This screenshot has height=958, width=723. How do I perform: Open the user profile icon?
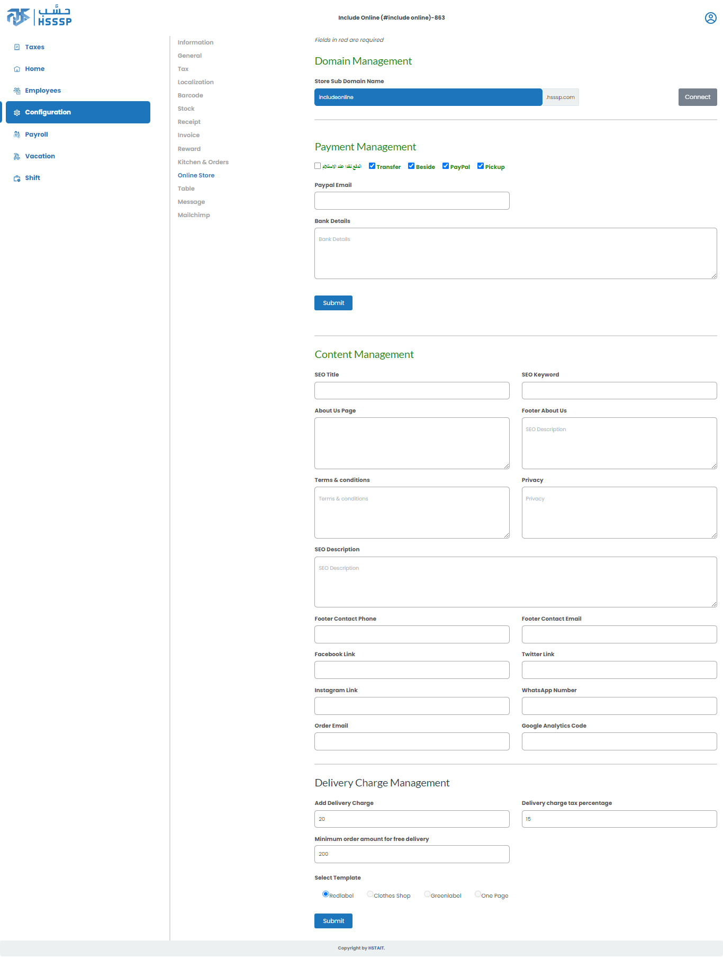(710, 18)
